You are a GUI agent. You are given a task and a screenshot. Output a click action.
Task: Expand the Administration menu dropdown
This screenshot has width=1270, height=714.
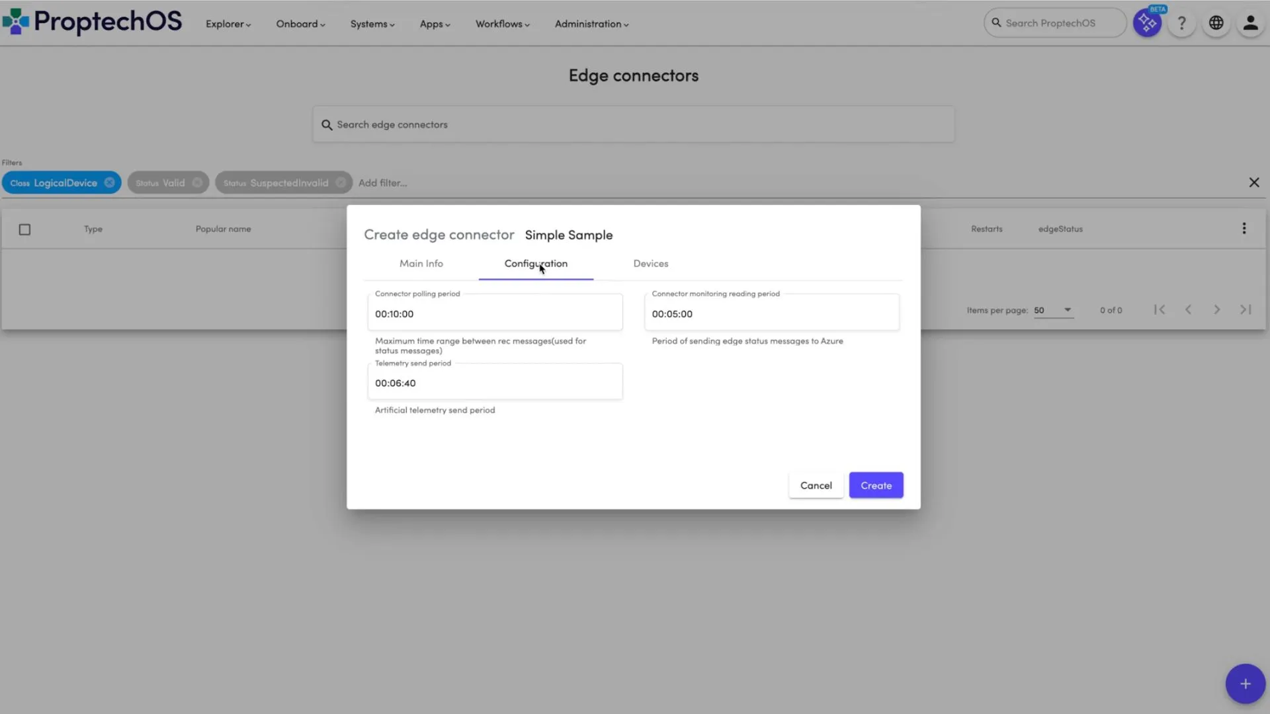(x=591, y=24)
